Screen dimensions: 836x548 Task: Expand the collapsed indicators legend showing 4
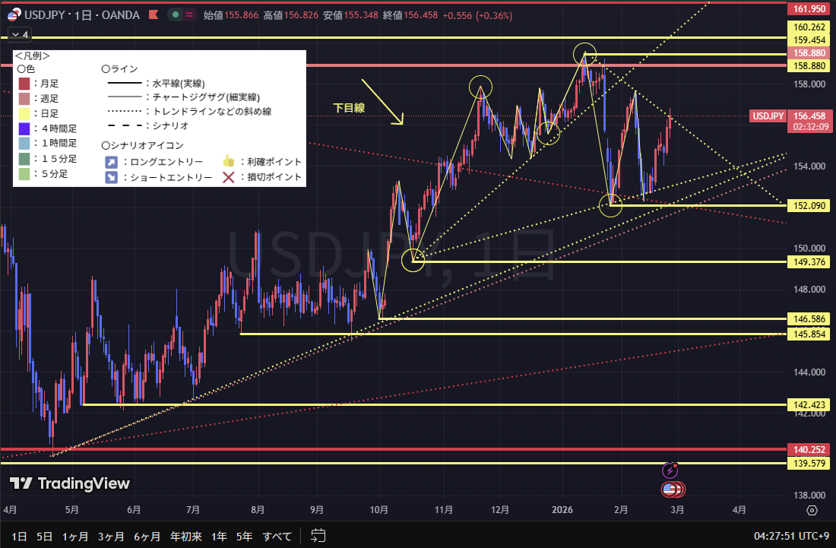(19, 35)
